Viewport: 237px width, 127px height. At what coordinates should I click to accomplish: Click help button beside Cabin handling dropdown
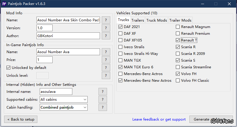pyautogui.click(x=103, y=107)
